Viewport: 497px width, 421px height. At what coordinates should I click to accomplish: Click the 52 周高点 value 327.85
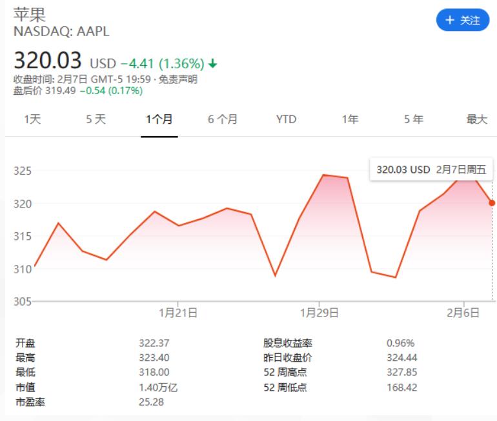point(402,372)
